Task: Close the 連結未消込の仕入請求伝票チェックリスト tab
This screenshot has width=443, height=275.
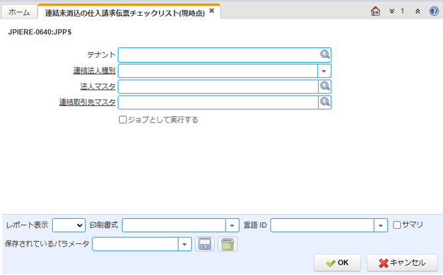Action: point(212,11)
